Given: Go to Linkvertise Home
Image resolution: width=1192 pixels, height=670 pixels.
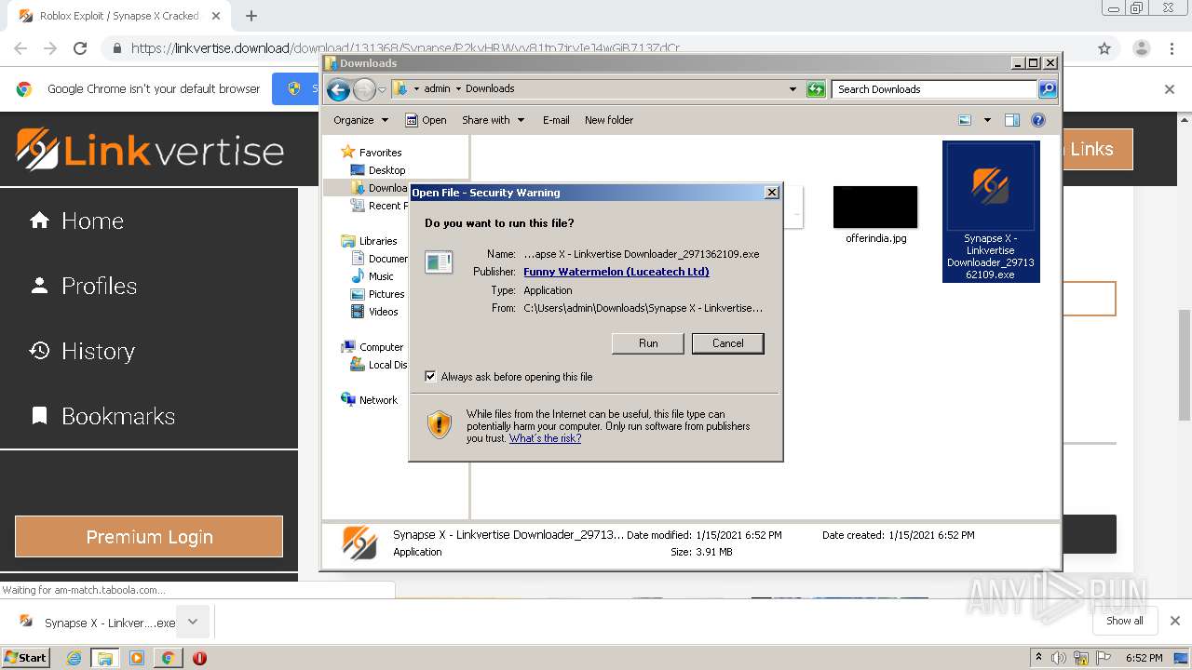Looking at the screenshot, I should (x=77, y=221).
